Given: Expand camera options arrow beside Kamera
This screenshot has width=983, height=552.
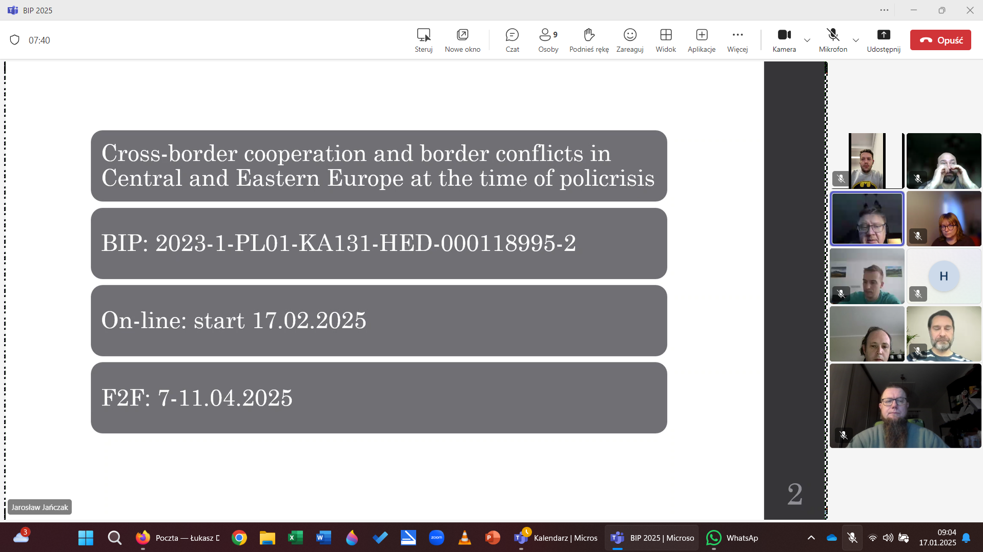Looking at the screenshot, I should click(807, 40).
